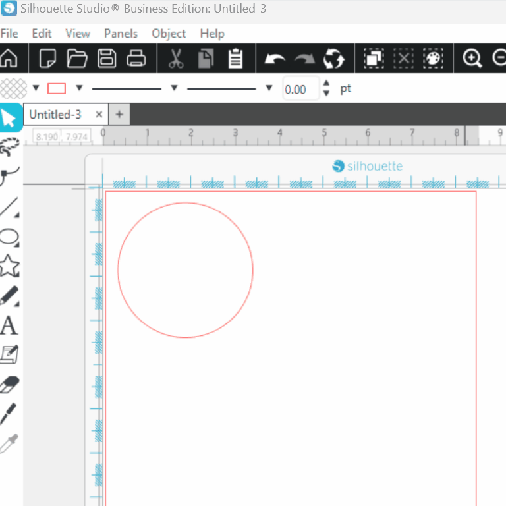Screen dimensions: 506x506
Task: Select the Freehand pencil tool
Action: [10, 296]
